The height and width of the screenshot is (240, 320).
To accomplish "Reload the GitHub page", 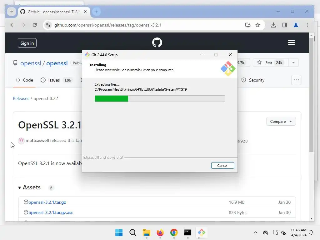I will pos(35,25).
